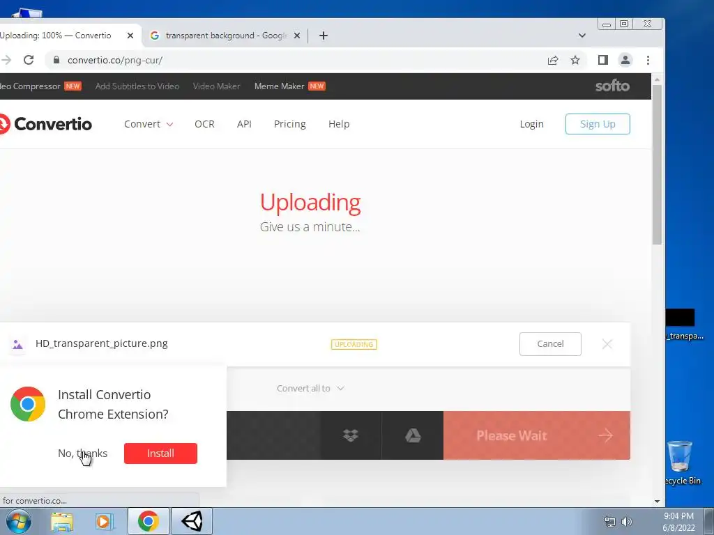Click the Convertio logo
This screenshot has height=535, width=714.
tap(45, 124)
